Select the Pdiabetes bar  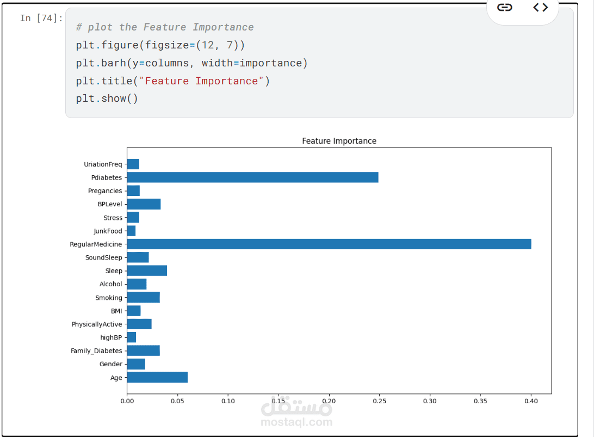click(252, 177)
